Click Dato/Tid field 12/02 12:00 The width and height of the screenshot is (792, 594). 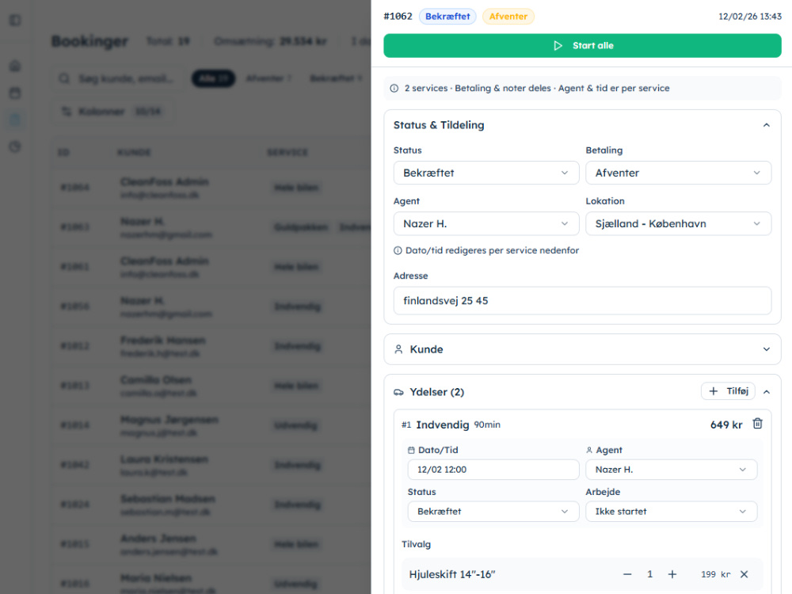493,469
